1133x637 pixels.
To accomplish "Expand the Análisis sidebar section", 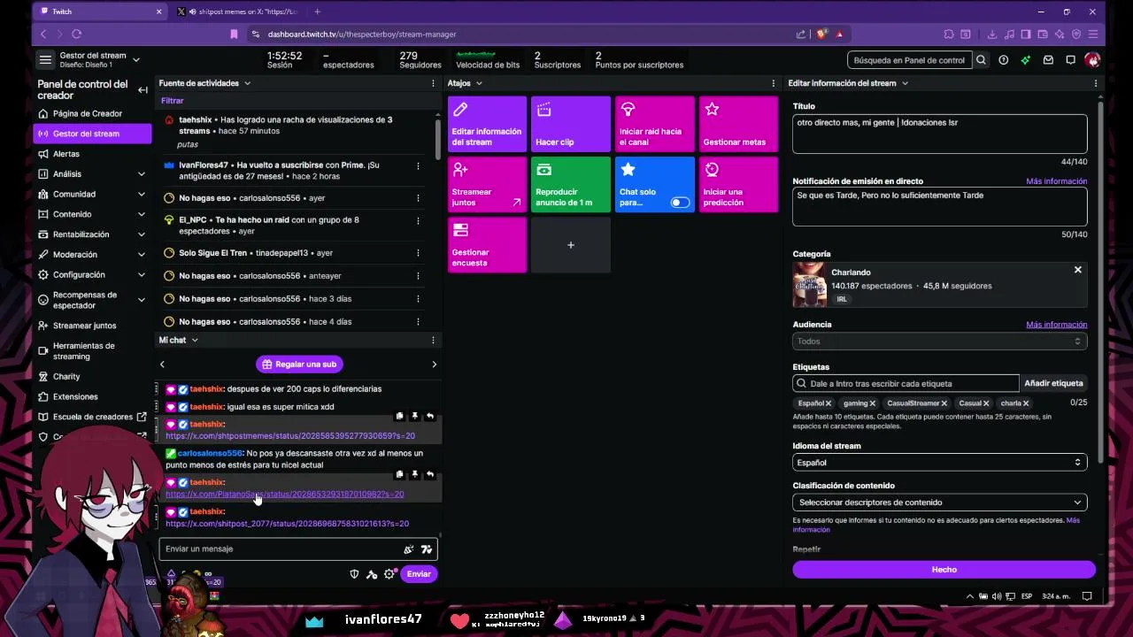I will tap(142, 174).
